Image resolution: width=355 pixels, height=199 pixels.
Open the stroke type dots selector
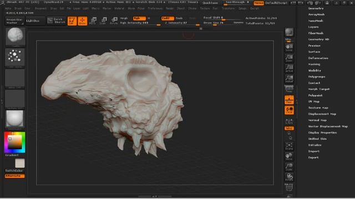(15, 57)
